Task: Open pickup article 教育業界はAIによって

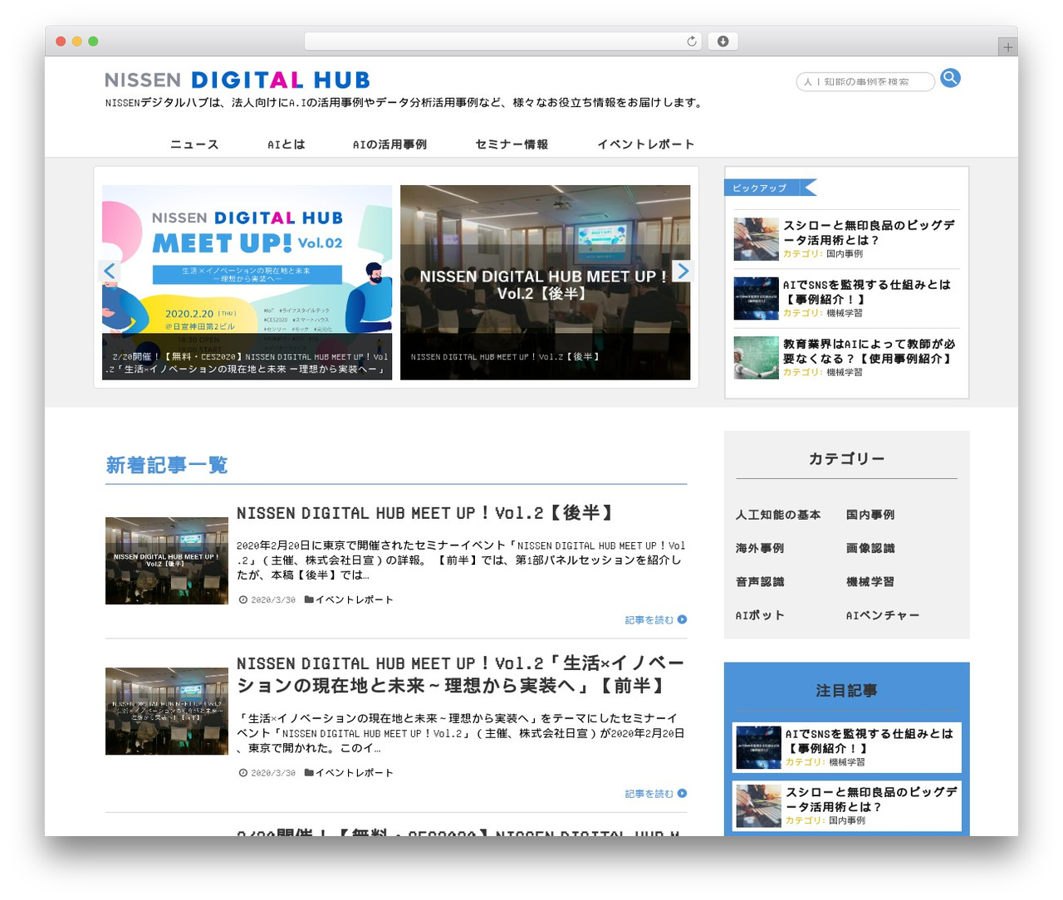Action: pyautogui.click(x=870, y=351)
